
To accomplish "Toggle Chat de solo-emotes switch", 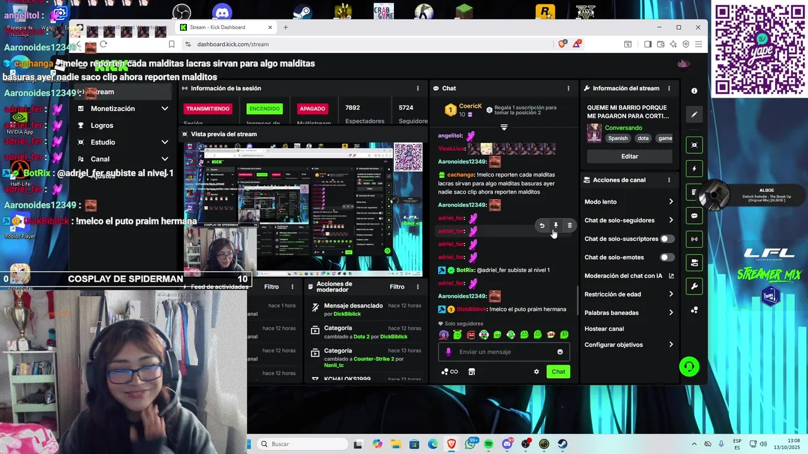I will (667, 257).
